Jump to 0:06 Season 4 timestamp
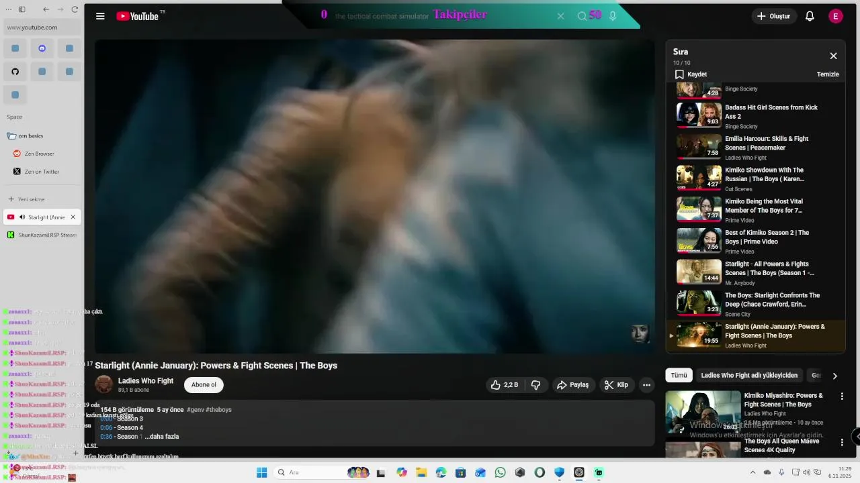 click(x=106, y=428)
